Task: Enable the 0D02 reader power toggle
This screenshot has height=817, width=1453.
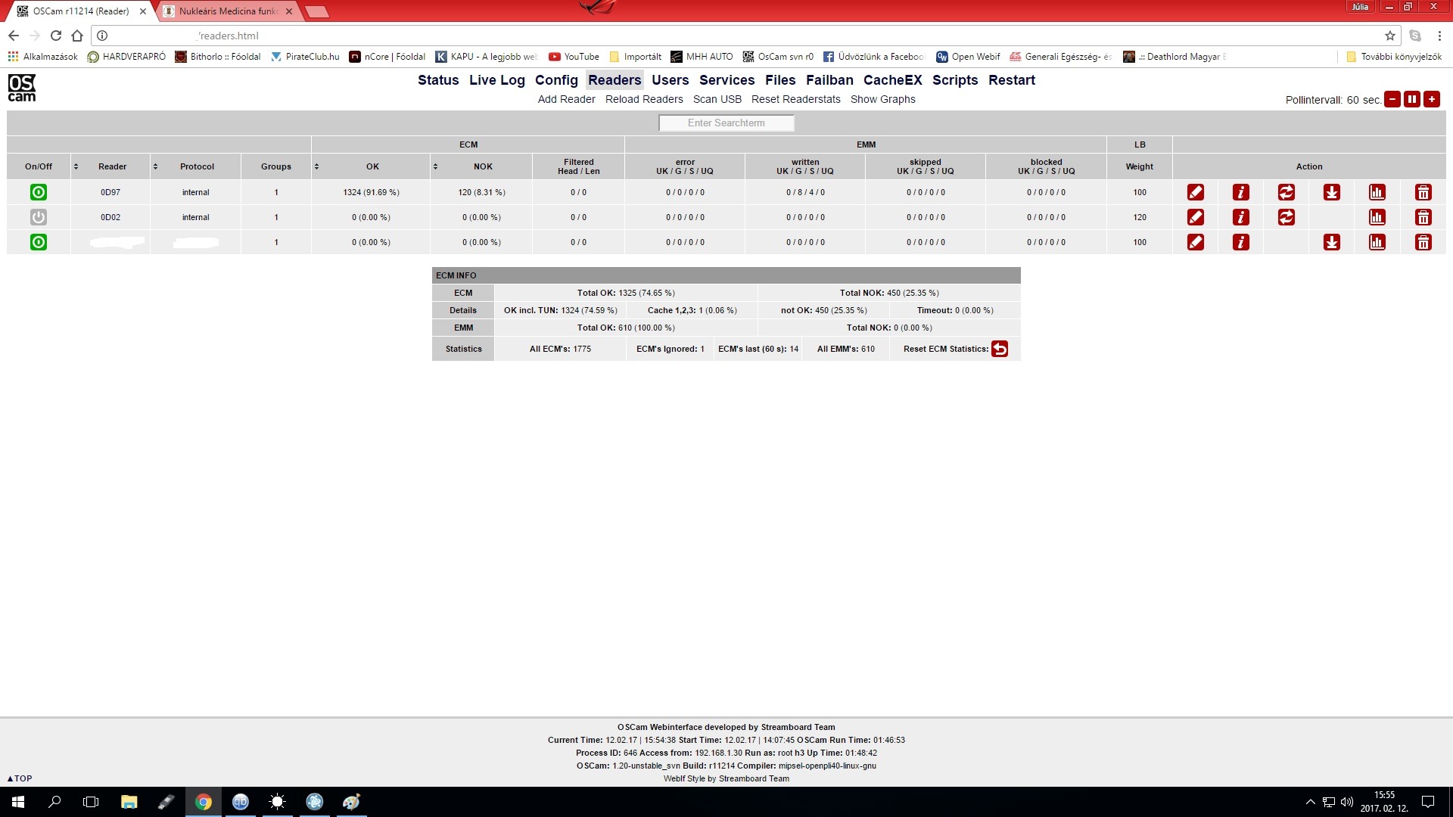Action: [x=39, y=217]
